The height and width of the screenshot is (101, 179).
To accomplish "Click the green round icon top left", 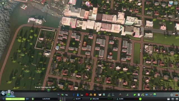I will (3, 3).
